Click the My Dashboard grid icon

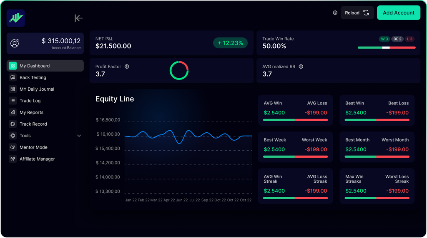coord(13,66)
